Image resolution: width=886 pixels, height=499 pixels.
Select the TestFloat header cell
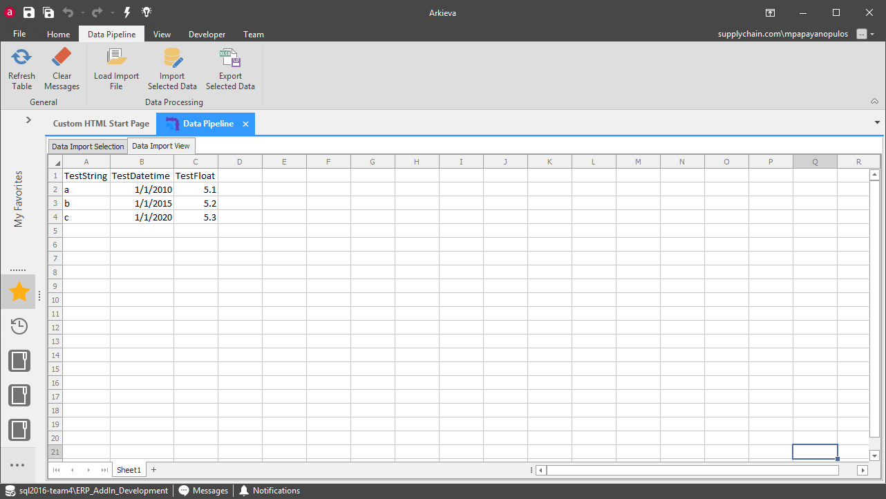pyautogui.click(x=196, y=176)
